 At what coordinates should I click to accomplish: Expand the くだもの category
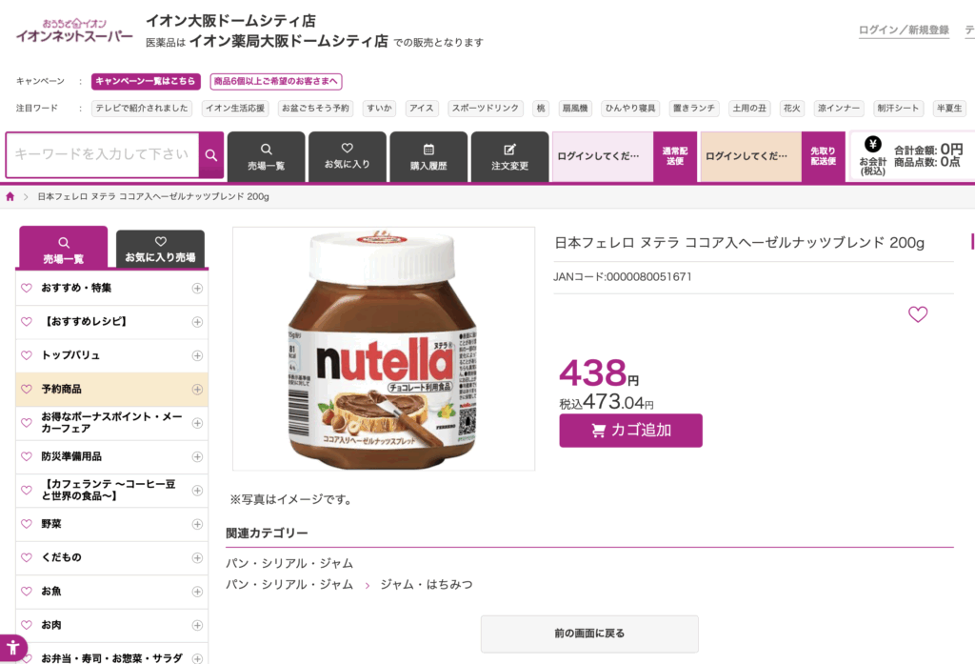coord(197,557)
